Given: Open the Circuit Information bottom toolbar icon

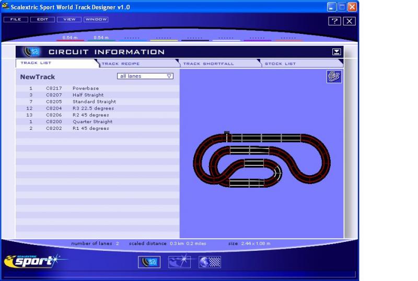Looking at the screenshot, I should pos(149,262).
